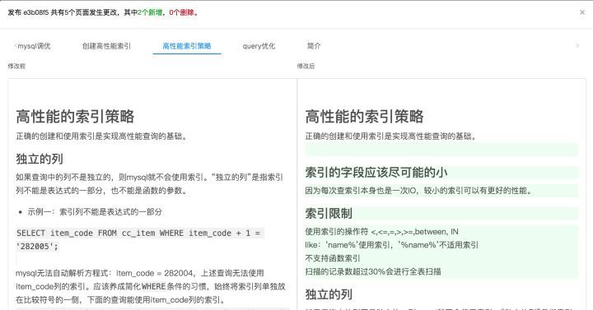The height and width of the screenshot is (310, 593).
Task: Click left pane paragraph 如果查询中的列不是独立的
Action: (149, 184)
